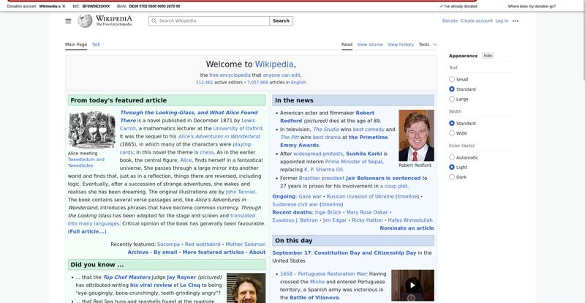
Task: Open the View source tab
Action: 370,45
